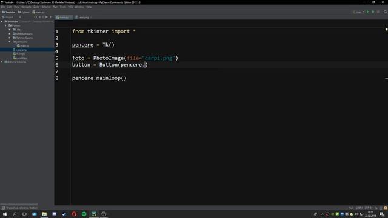Viewport: 388px width, 218px height.
Task: Expand the .idea folder
Action: pyautogui.click(x=10, y=30)
